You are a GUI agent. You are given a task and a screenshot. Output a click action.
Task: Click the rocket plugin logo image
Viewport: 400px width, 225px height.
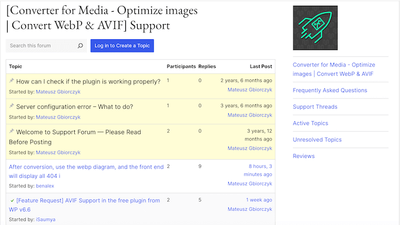click(x=315, y=28)
